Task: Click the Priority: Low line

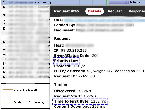Action: click(66, 61)
